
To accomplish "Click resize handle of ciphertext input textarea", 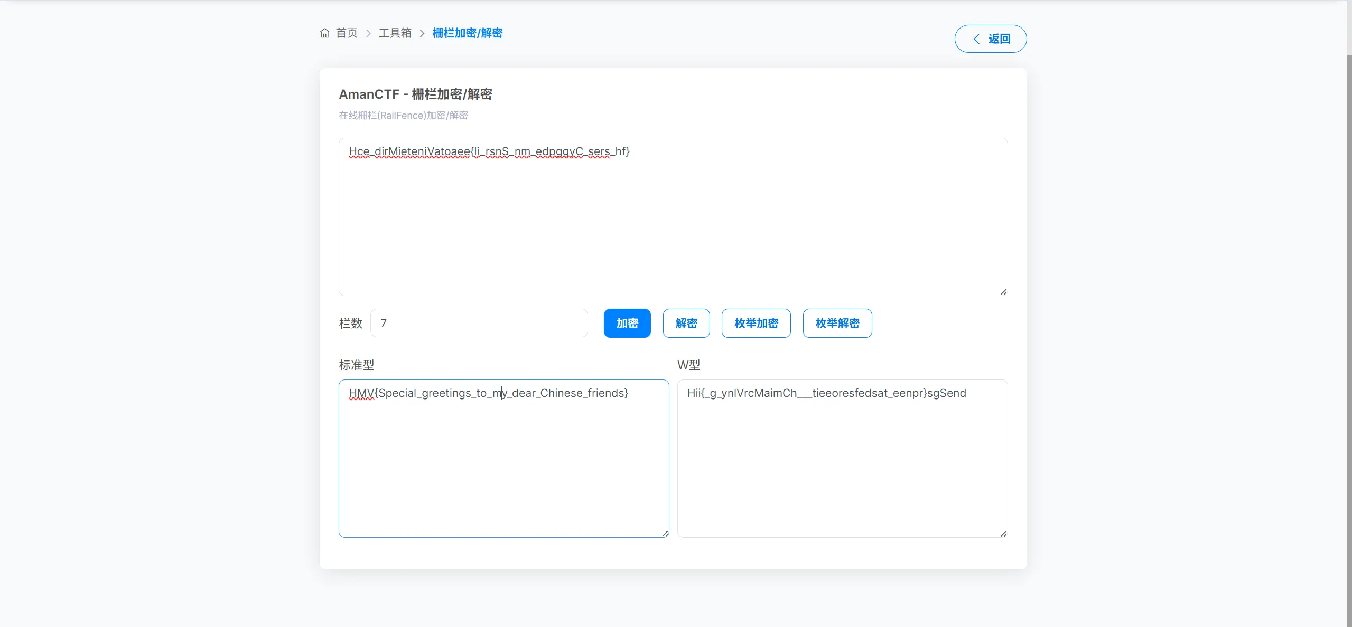I will [1003, 291].
